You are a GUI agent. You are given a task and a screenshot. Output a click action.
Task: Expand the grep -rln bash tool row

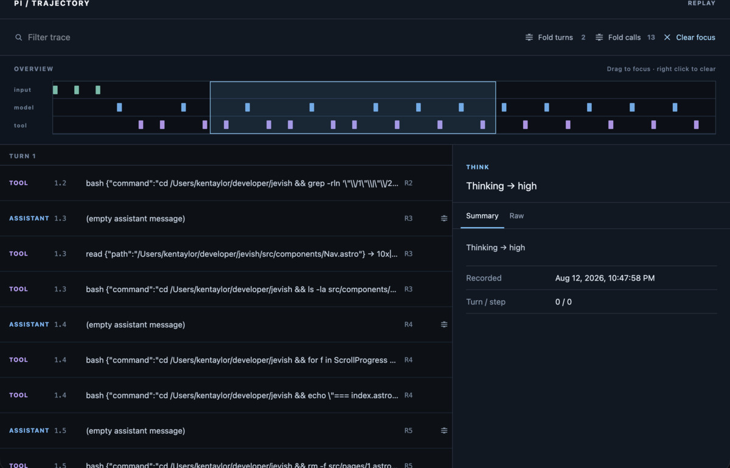[226, 183]
